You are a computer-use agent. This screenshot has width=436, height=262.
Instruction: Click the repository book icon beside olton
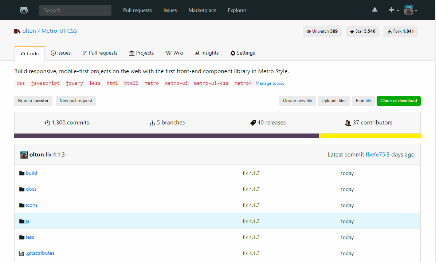[x=17, y=31]
